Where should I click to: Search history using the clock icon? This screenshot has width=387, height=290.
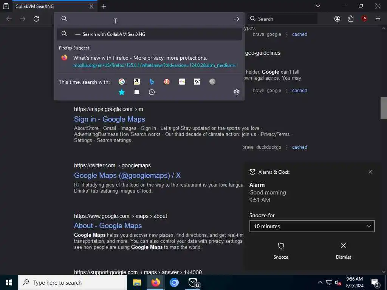point(152,92)
